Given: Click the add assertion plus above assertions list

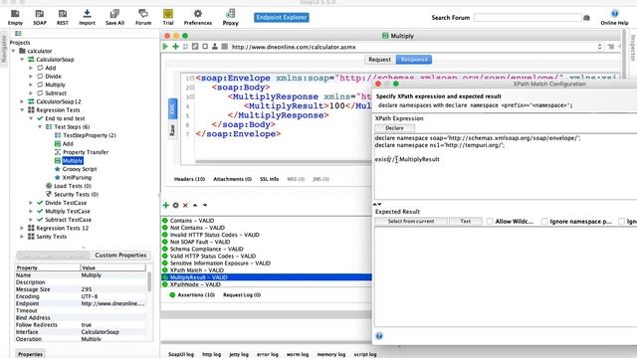Looking at the screenshot, I should coord(166,205).
